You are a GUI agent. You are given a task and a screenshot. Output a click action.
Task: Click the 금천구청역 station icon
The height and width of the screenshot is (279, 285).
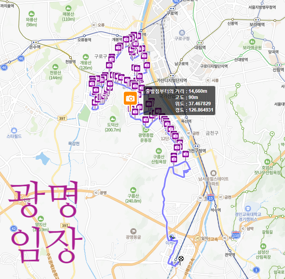pos(196,146)
